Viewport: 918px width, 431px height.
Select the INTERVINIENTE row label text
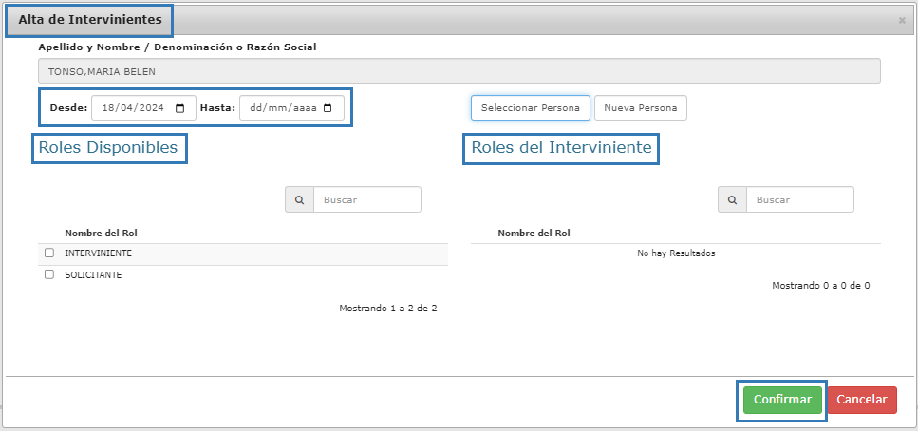(x=98, y=253)
